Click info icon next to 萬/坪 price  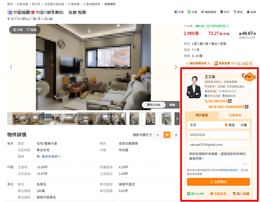(x=228, y=34)
